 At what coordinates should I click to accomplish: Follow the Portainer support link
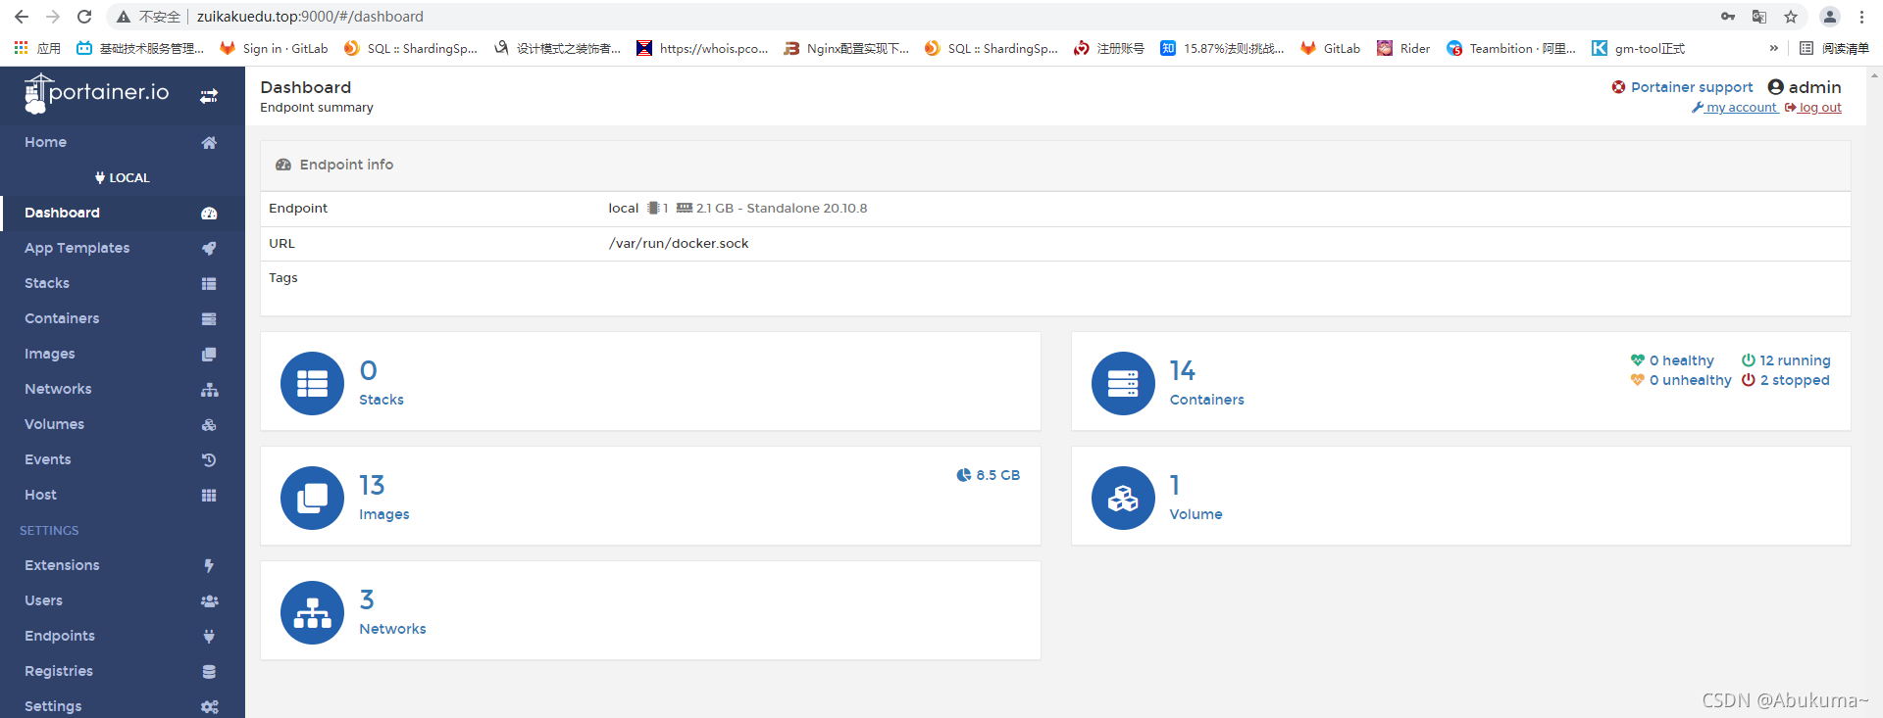click(x=1682, y=87)
